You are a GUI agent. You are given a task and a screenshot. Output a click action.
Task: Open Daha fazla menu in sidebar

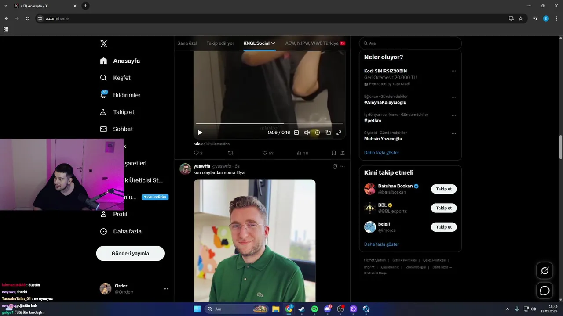[121, 231]
